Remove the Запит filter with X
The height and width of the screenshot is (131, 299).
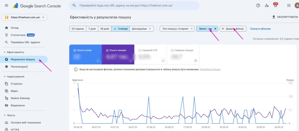click(215, 29)
